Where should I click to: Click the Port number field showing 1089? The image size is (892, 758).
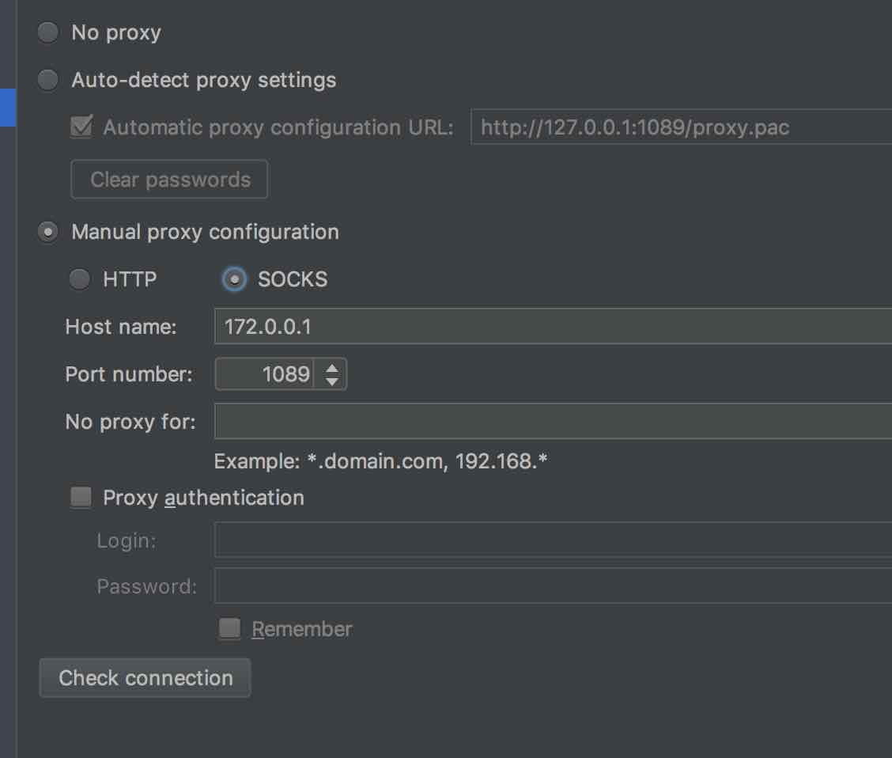coord(264,374)
